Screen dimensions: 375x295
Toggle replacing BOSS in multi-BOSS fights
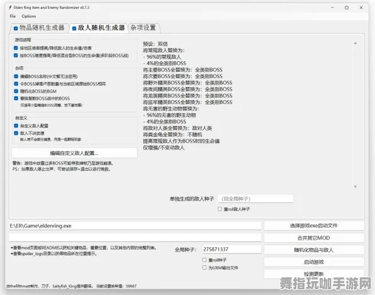click(16, 98)
